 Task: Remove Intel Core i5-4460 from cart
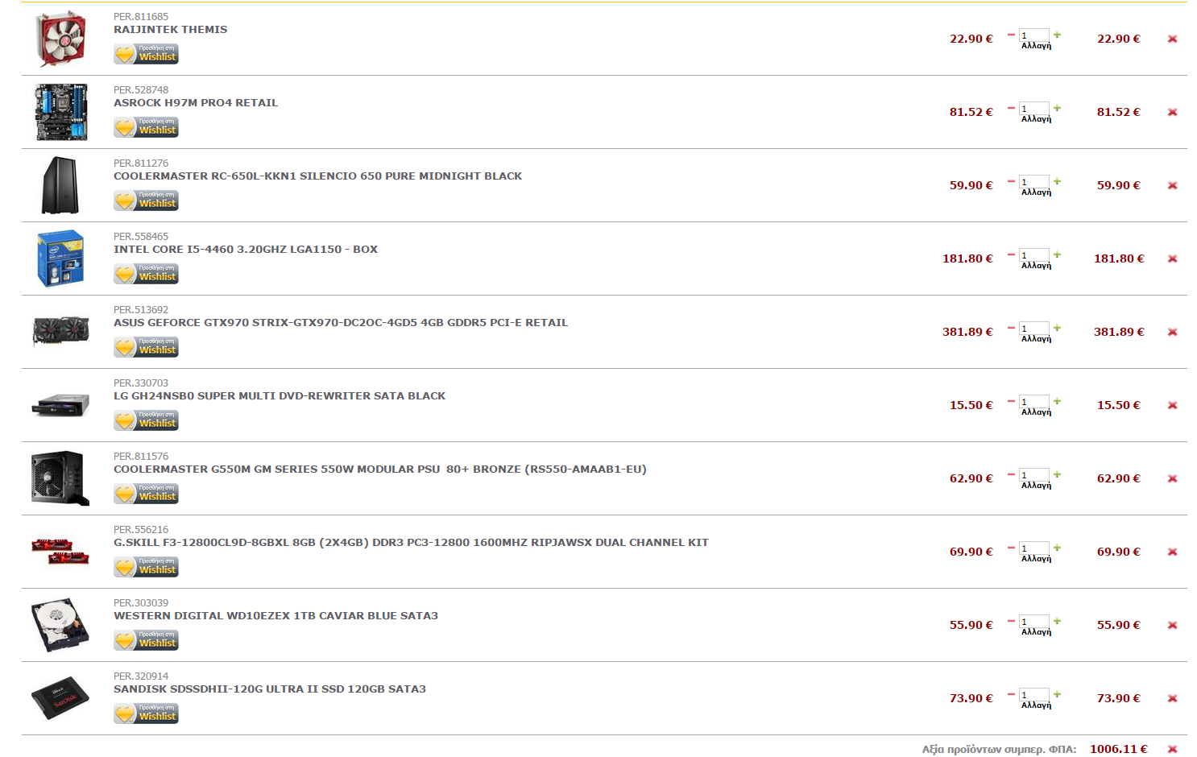click(x=1172, y=259)
